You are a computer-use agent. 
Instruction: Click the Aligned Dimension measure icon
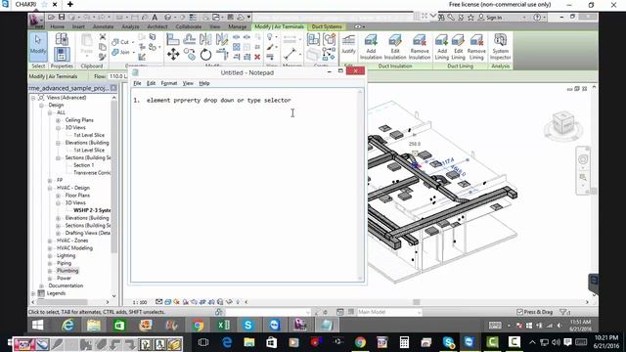(x=290, y=54)
